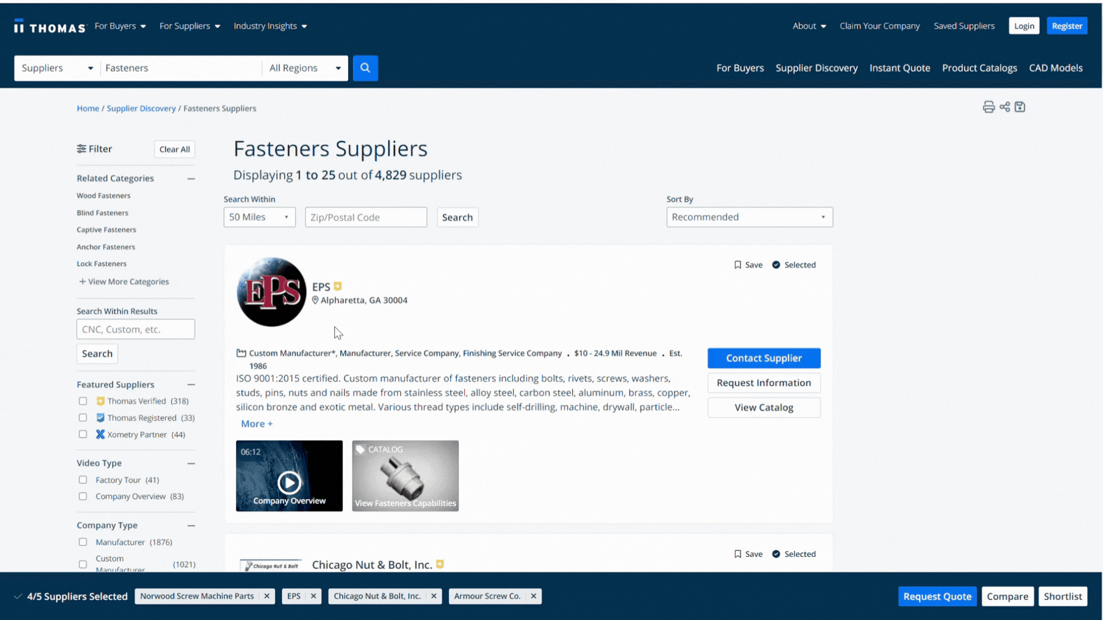Toggle the Thomas Verified checkbox filter
The height and width of the screenshot is (620, 1103).
[82, 401]
